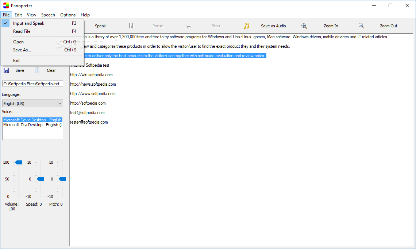Viewport: 416px width, 249px height.
Task: Click the Speed slider thumb
Action: pos(41,179)
